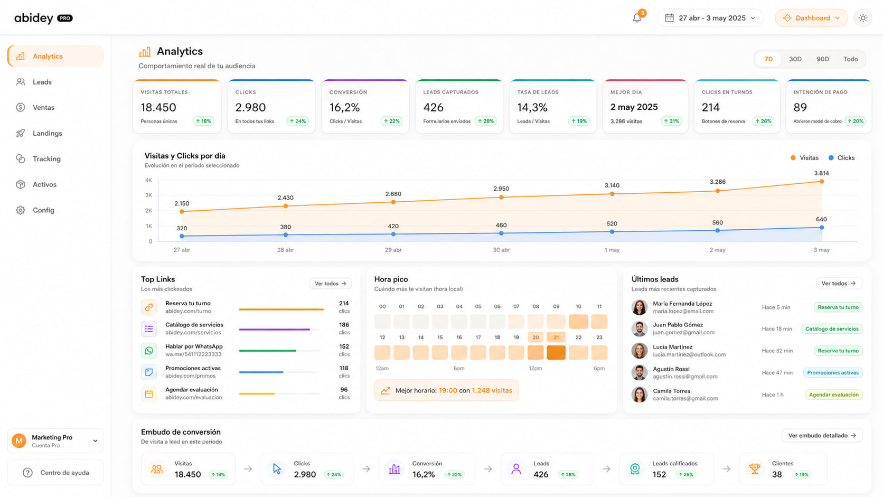
Task: Click the funnel Visitas people icon
Action: pyautogui.click(x=157, y=469)
